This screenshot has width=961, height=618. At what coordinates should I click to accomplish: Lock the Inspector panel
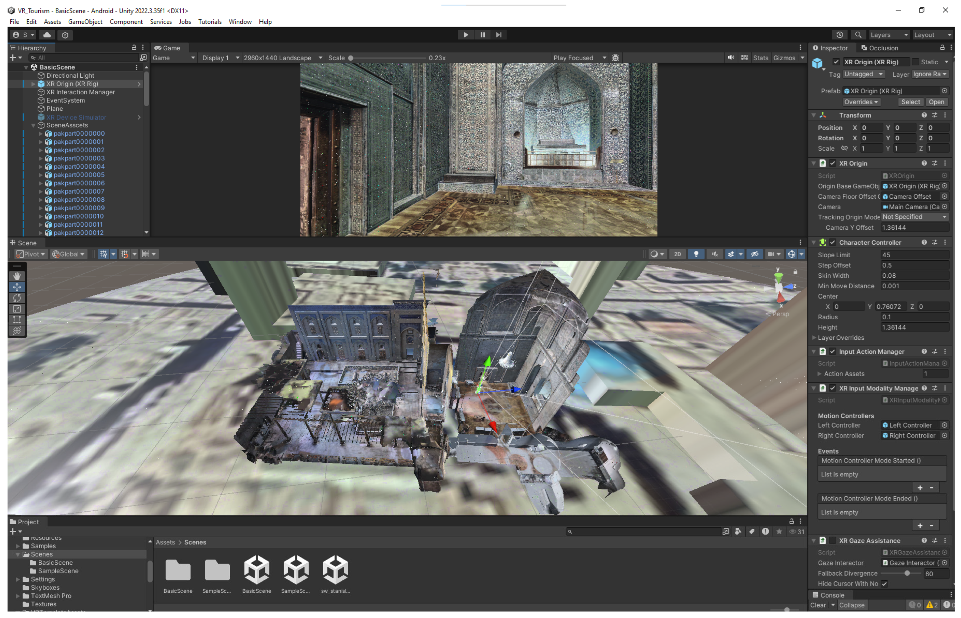coord(942,47)
